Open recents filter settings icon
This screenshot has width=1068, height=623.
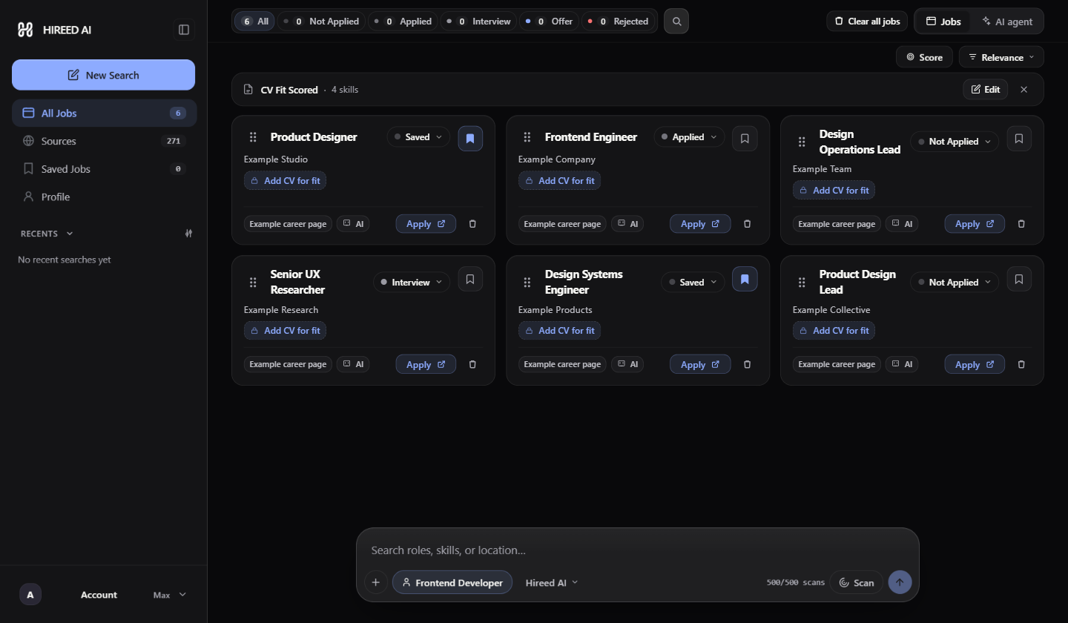point(188,234)
